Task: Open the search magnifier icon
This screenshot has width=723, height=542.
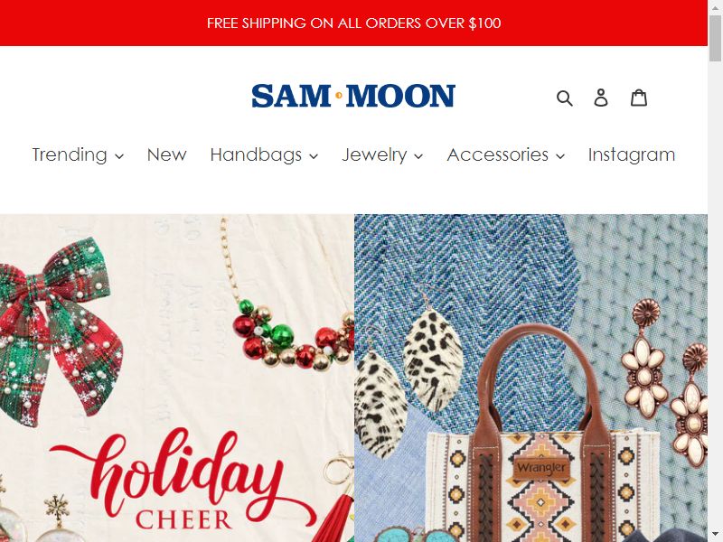Action: pyautogui.click(x=564, y=98)
